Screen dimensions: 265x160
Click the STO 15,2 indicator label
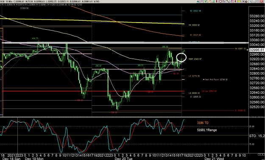[257, 136]
